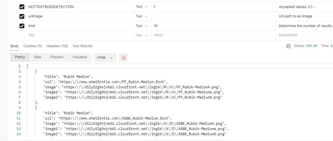Toggle word wrap icon beside HTML dropdown
Image resolution: width=333 pixels, height=141 pixels.
coord(123,58)
